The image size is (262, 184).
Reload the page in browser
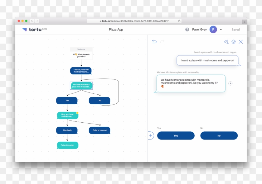[179, 21]
